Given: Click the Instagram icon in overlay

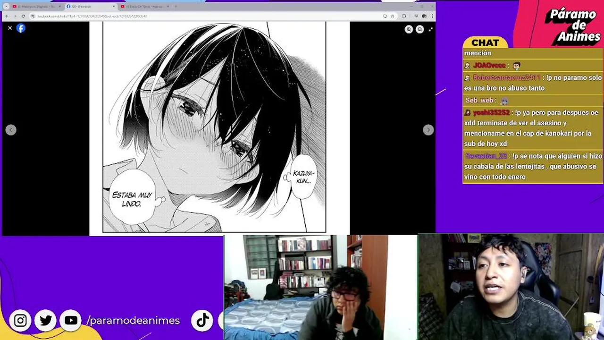Looking at the screenshot, I should coord(20,321).
